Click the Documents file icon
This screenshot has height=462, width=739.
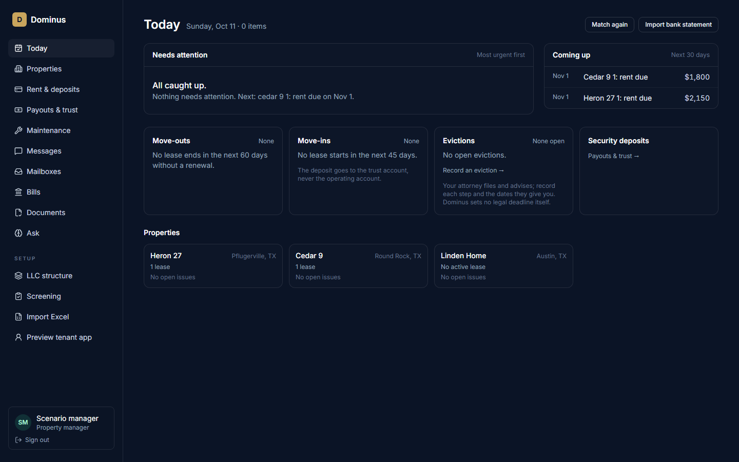tap(18, 213)
